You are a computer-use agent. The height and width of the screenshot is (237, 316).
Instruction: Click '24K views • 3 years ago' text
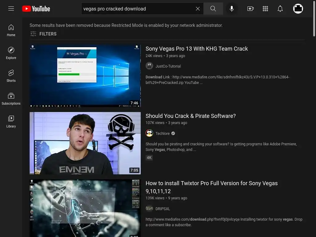[165, 56]
